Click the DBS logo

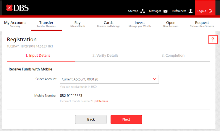(x=17, y=8)
